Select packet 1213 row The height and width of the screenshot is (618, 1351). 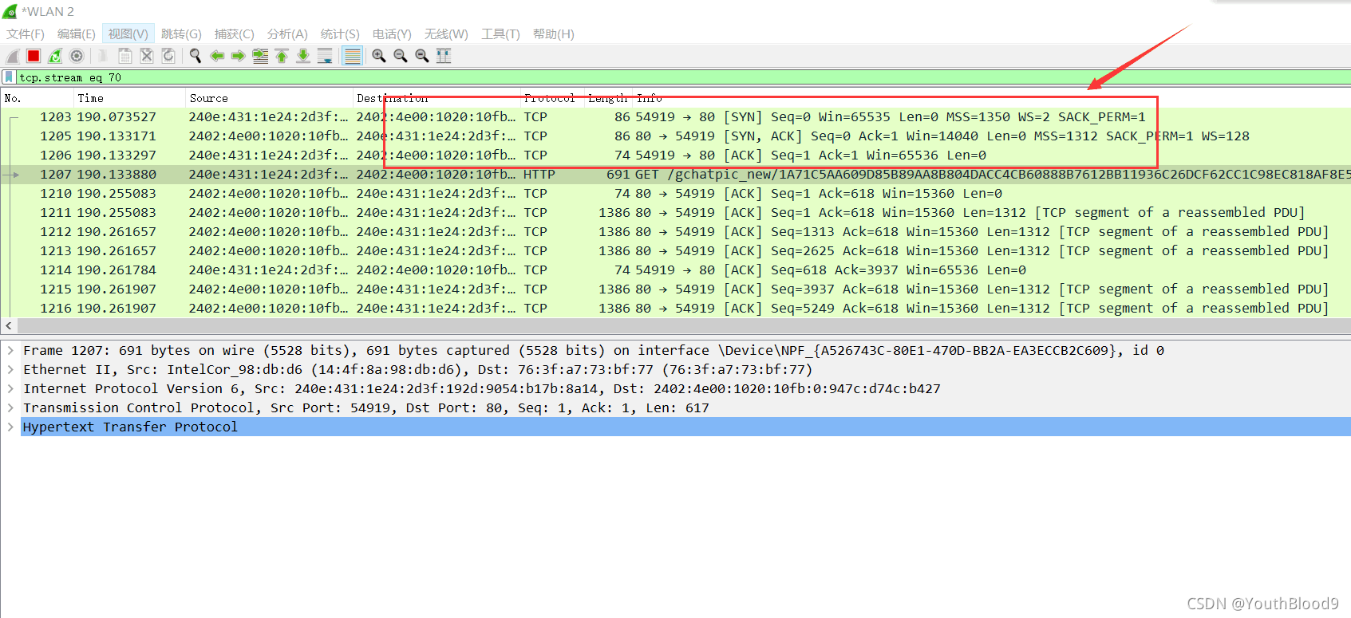[x=675, y=250]
